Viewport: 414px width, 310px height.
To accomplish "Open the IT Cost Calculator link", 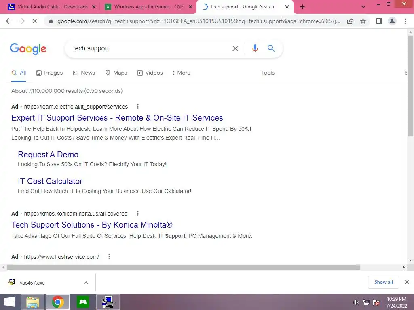I will click(x=50, y=181).
